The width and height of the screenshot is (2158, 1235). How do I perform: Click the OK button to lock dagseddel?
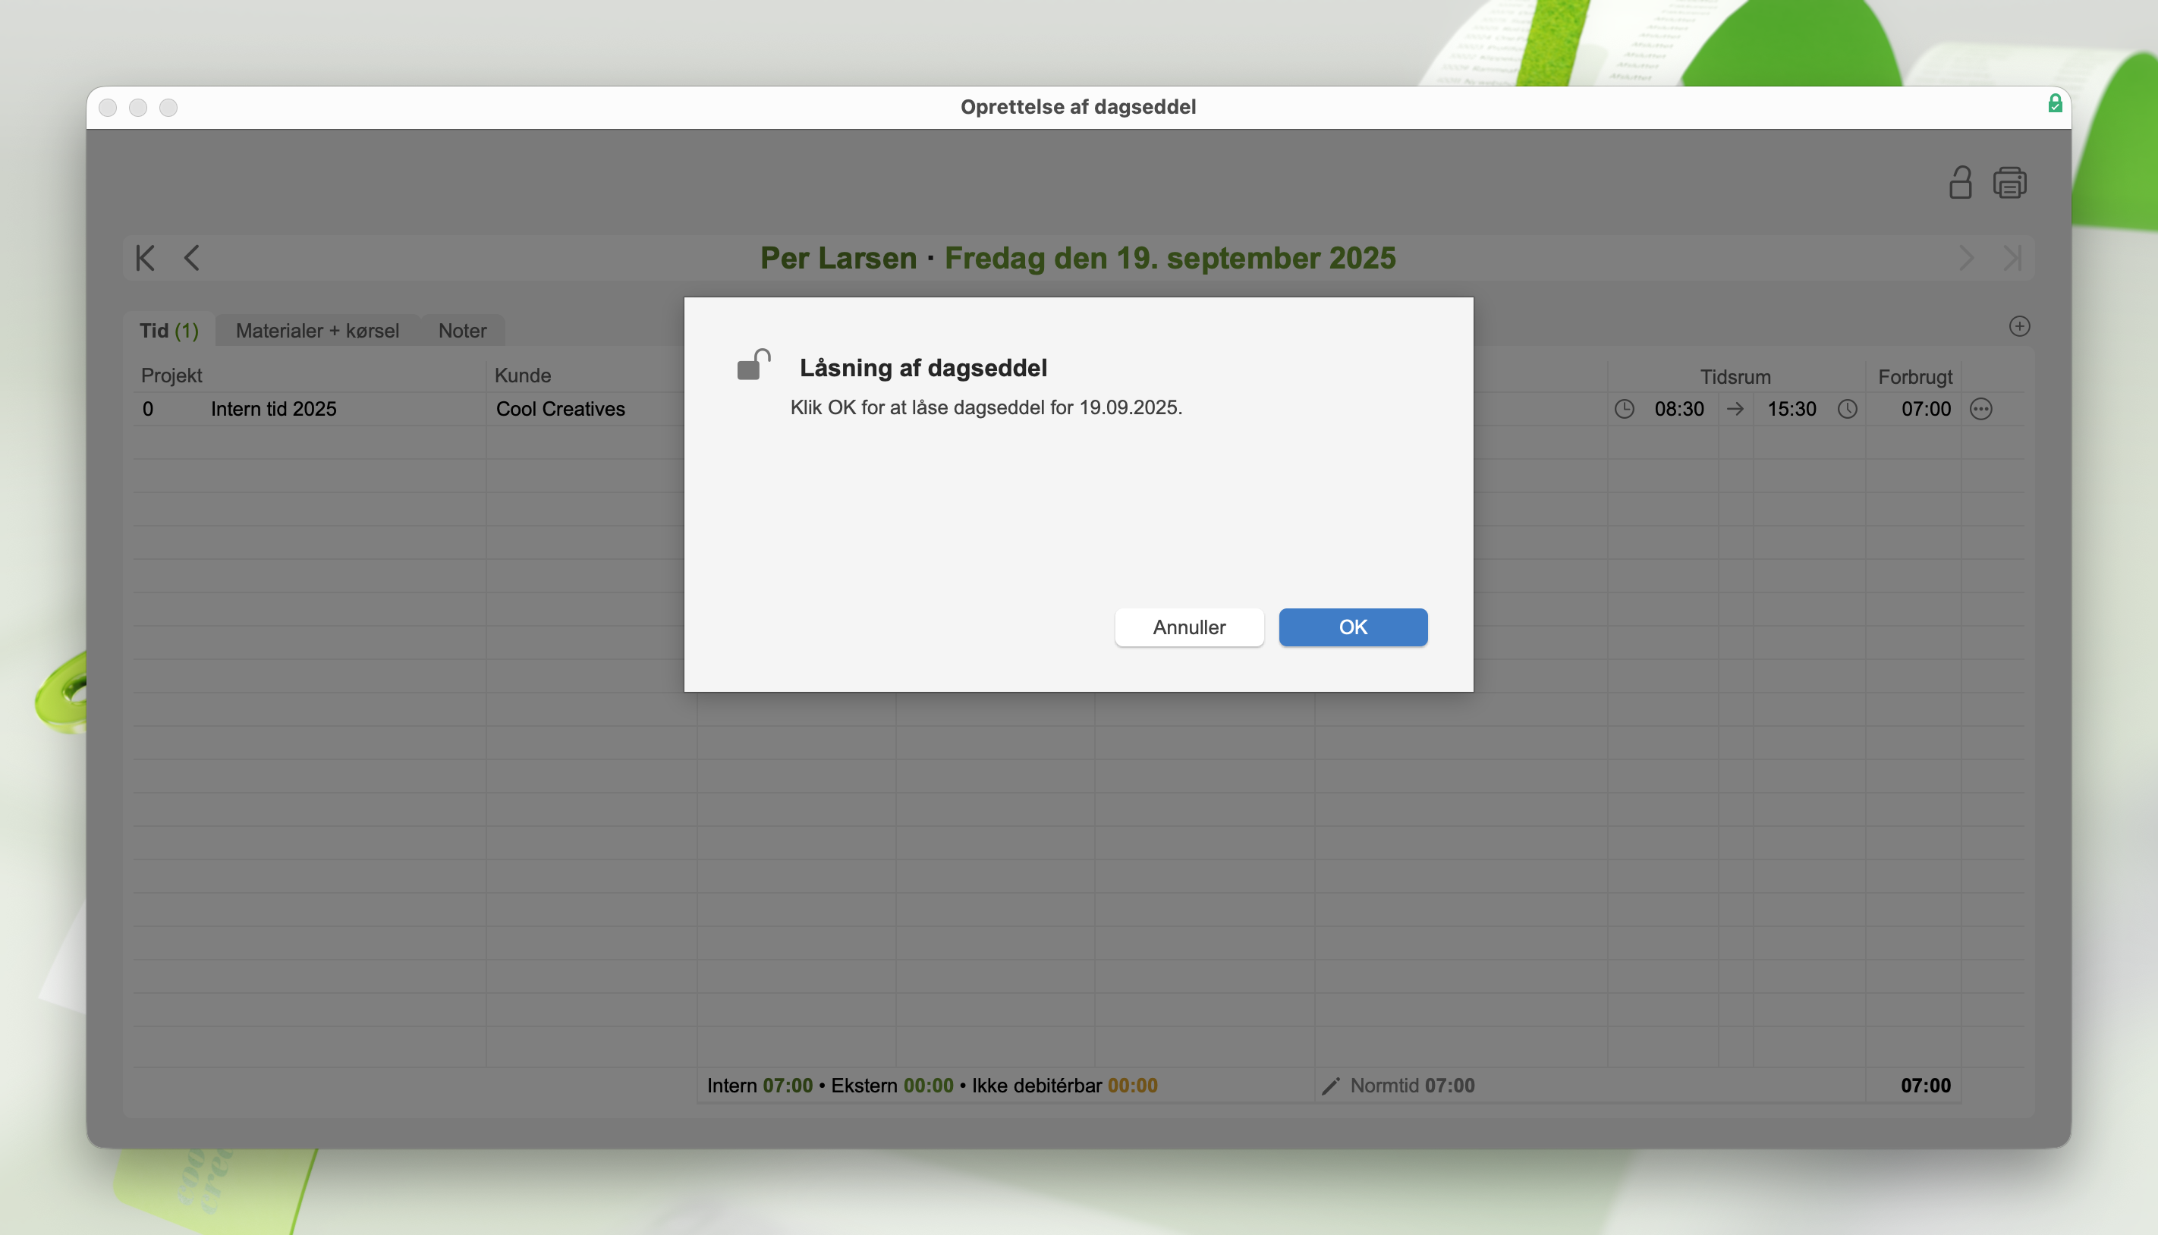(x=1352, y=627)
